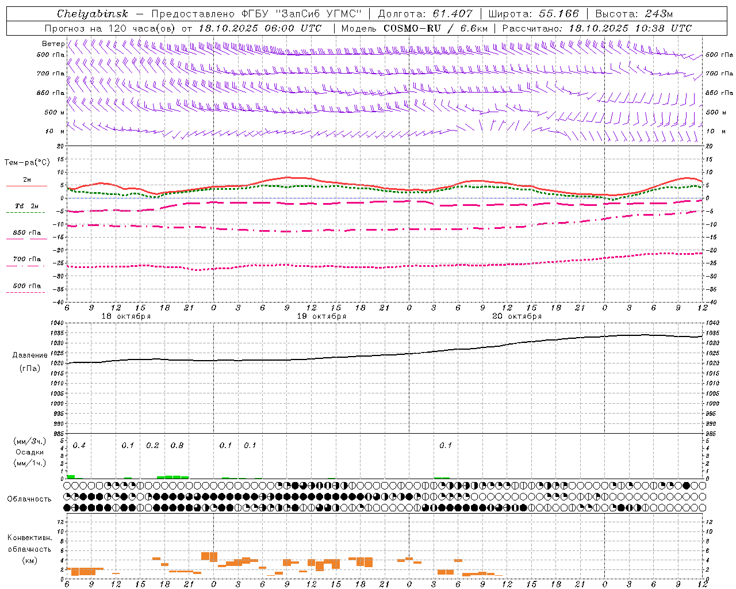Select '700 гПа' in the temperature legend
This screenshot has width=736, height=589.
pos(27,259)
